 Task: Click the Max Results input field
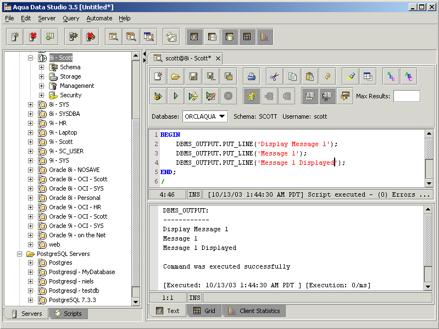(x=407, y=96)
